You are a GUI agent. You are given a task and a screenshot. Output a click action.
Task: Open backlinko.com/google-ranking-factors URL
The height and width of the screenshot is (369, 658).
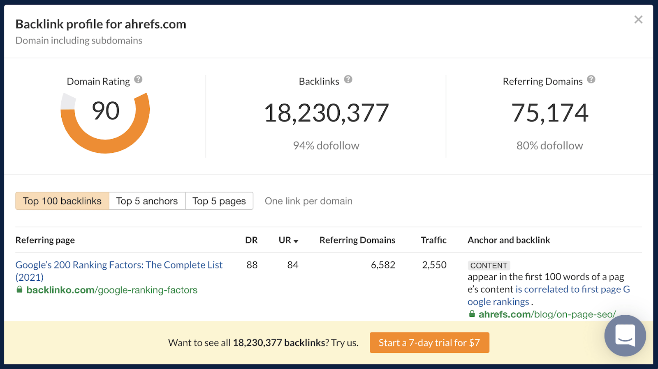coord(112,290)
